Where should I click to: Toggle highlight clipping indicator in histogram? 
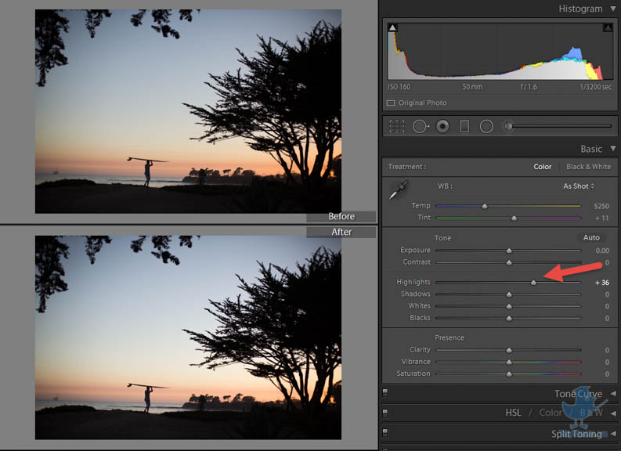[608, 27]
